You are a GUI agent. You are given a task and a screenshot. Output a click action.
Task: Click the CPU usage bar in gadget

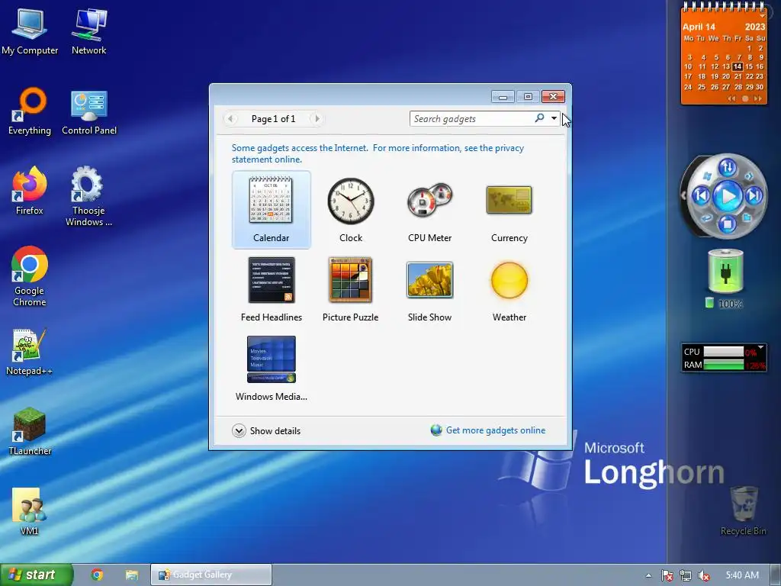click(x=724, y=352)
